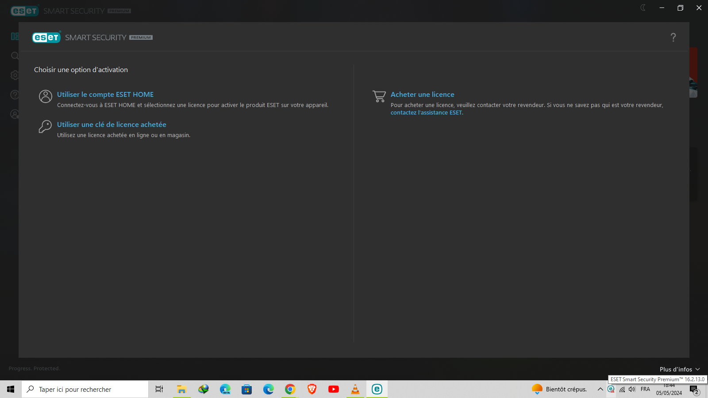
Task: Click Connectez-vous à ESET HOME description text
Action: [x=192, y=105]
